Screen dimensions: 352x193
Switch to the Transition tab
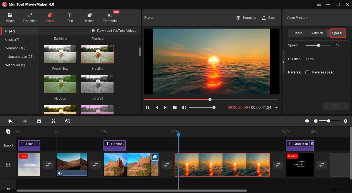30,17
